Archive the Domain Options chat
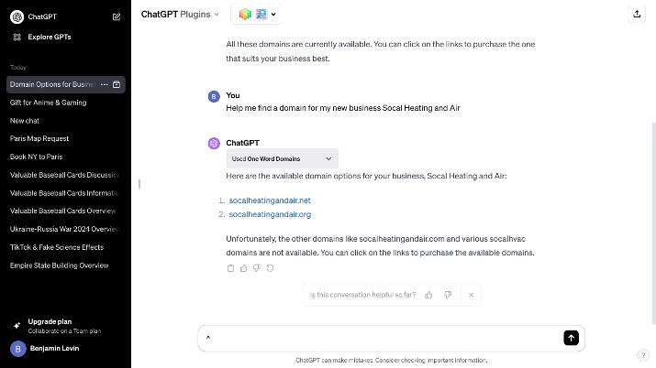Screen dimensions: 656x368 [x=117, y=84]
